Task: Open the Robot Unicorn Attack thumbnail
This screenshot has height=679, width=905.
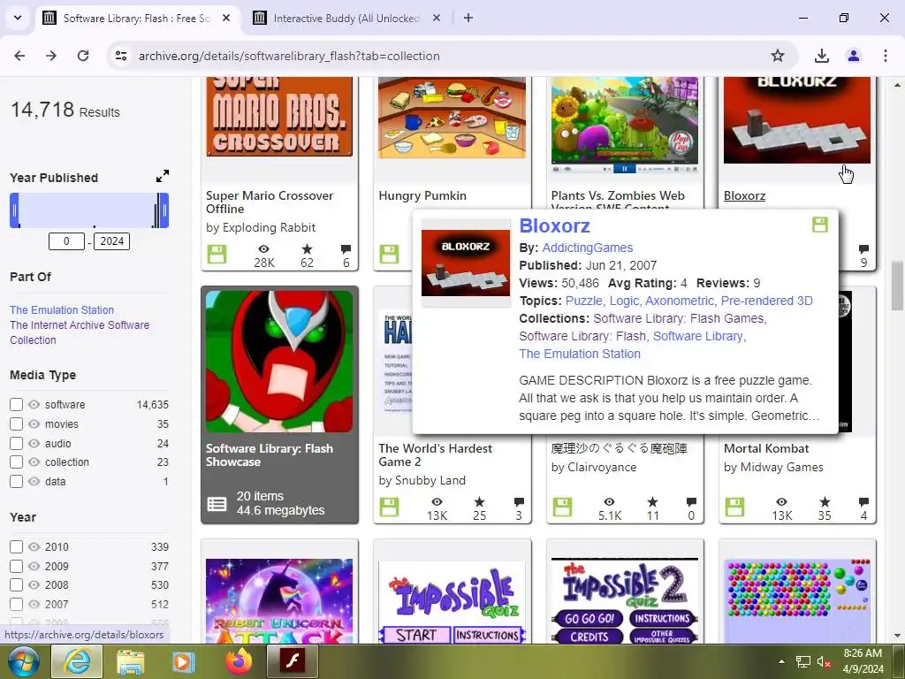Action: [279, 600]
